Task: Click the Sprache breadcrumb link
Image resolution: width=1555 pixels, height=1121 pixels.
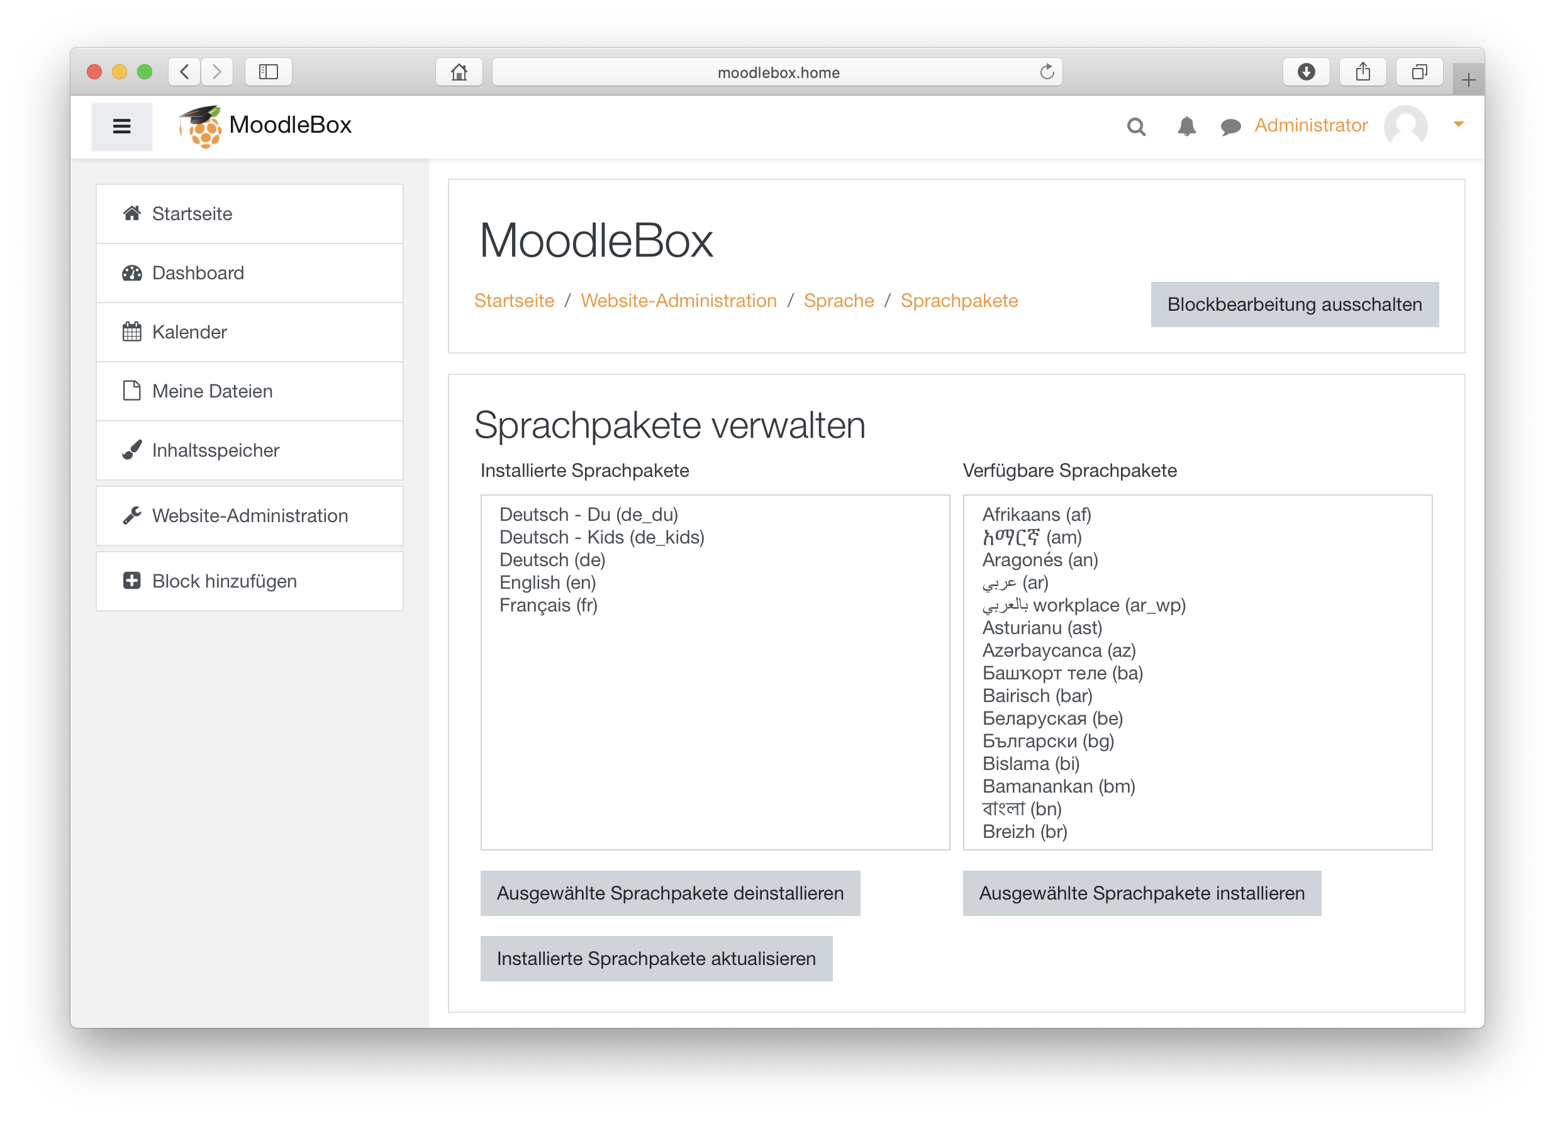Action: click(839, 301)
